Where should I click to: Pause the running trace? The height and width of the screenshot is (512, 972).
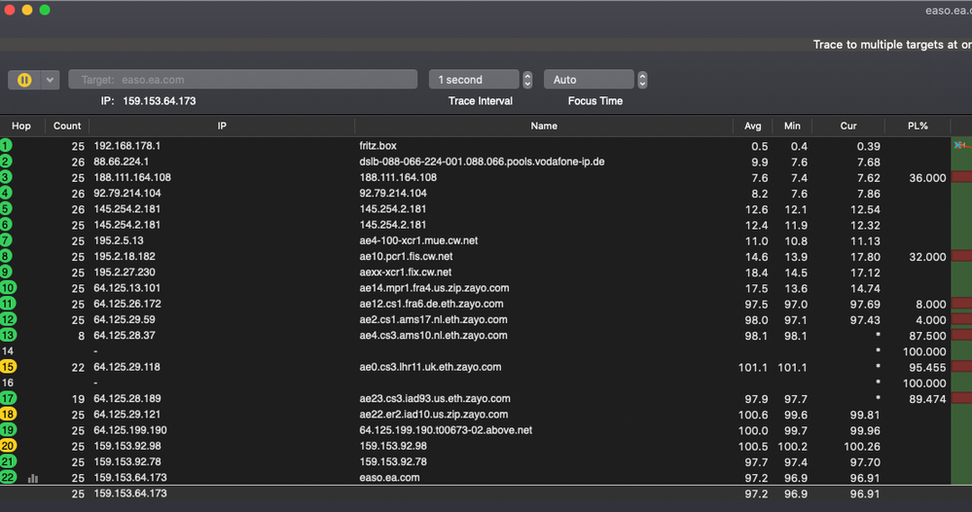point(24,80)
